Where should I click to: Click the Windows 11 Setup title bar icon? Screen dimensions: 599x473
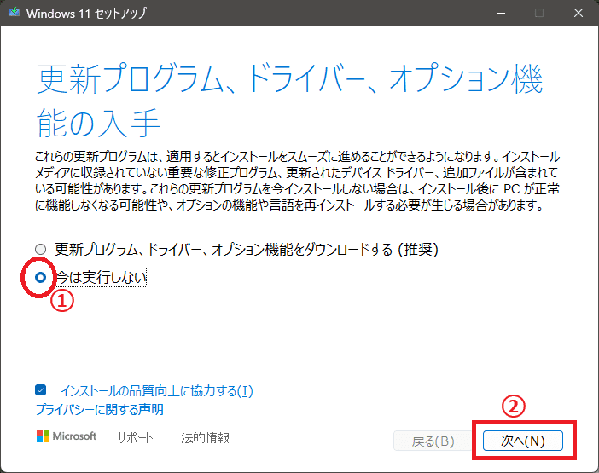coord(13,14)
